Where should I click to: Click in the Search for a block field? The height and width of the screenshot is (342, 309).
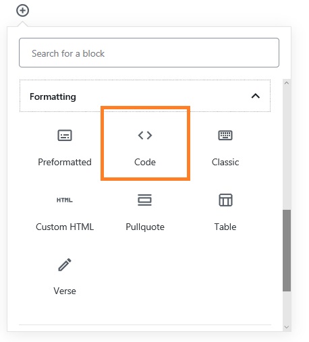tap(149, 53)
